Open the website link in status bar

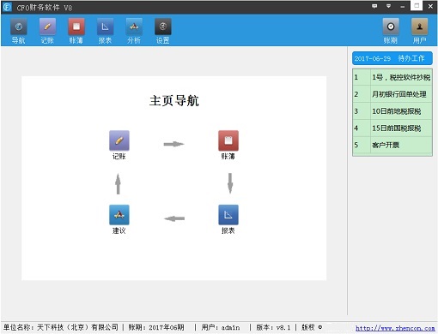click(395, 328)
